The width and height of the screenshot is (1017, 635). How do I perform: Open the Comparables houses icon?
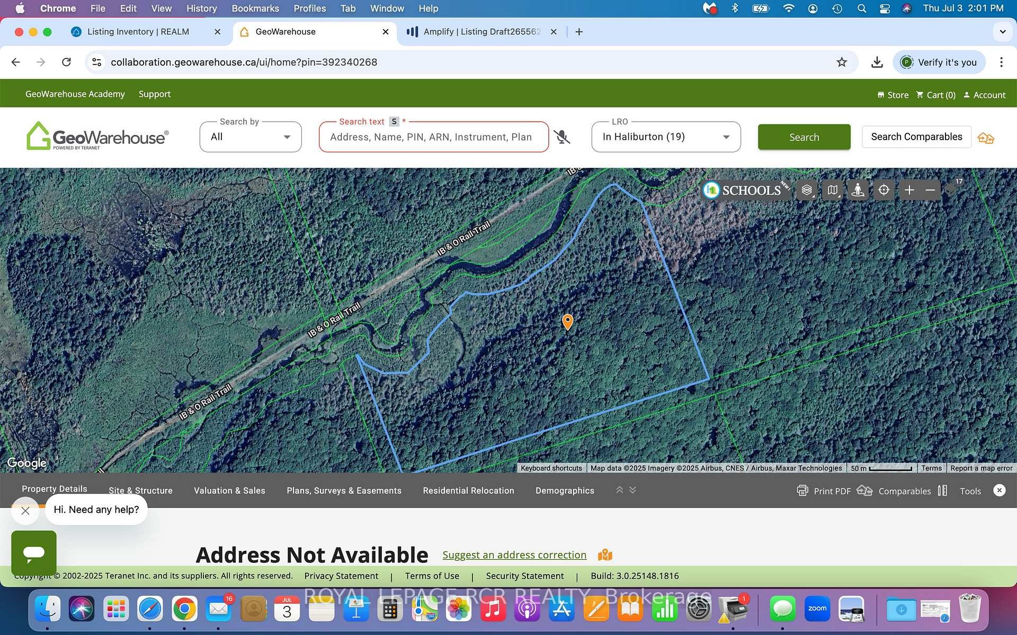[864, 491]
